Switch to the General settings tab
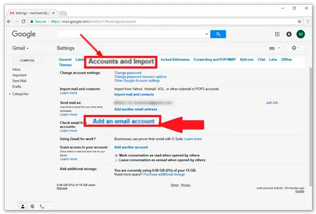 [x=65, y=60]
